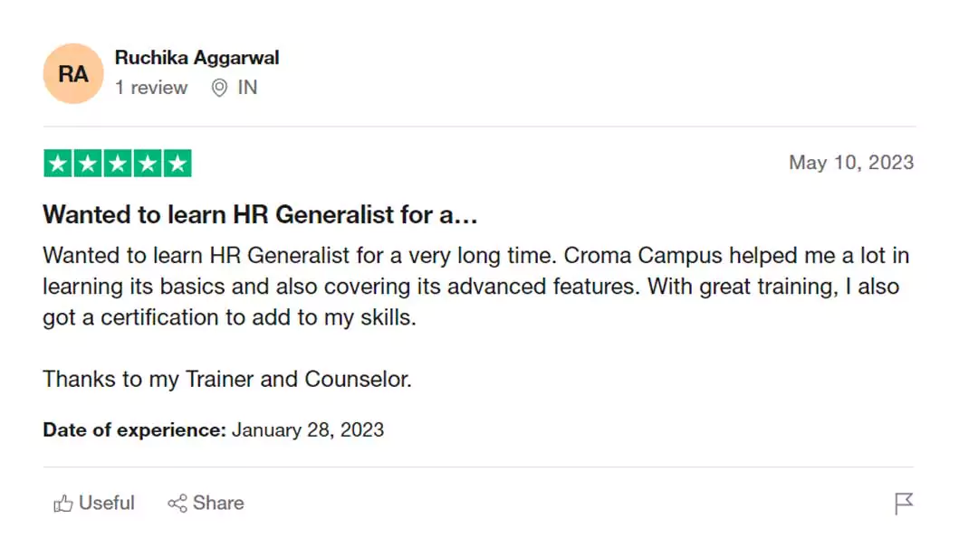Click the Date of experience label

coord(134,429)
